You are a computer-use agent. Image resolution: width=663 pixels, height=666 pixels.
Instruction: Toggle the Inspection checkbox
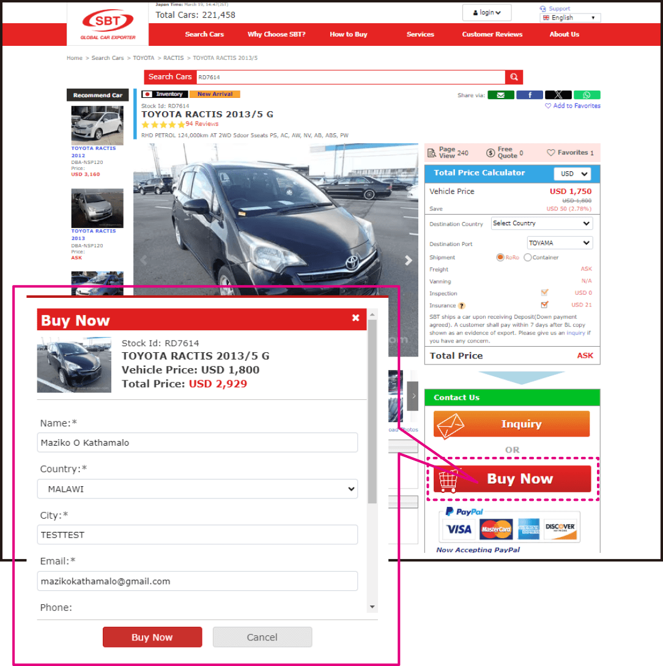544,293
